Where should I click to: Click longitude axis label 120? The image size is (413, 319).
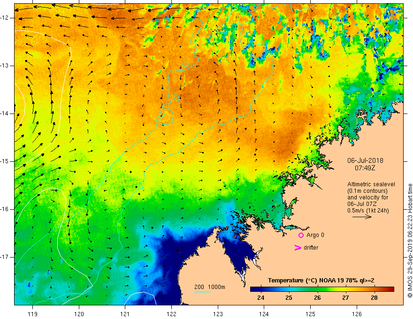pos(79,314)
